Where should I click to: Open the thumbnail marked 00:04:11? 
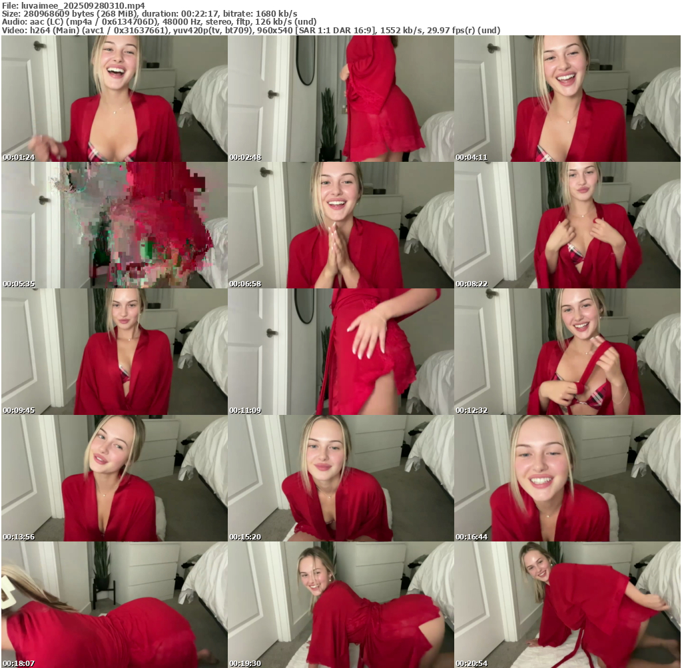[x=567, y=99]
